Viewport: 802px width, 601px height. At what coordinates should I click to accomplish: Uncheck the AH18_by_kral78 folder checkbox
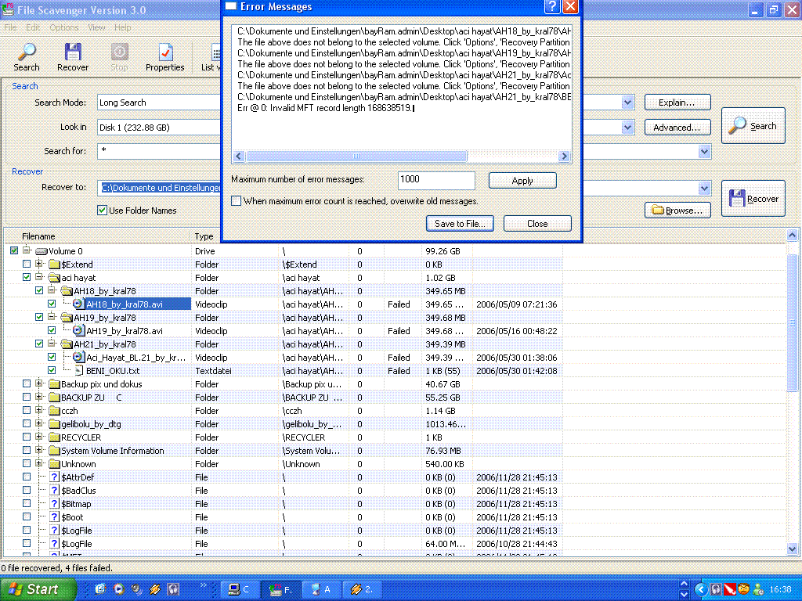(x=39, y=290)
